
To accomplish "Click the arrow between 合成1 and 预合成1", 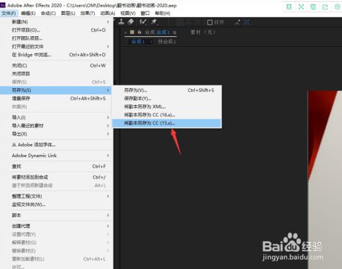I will pos(151,42).
